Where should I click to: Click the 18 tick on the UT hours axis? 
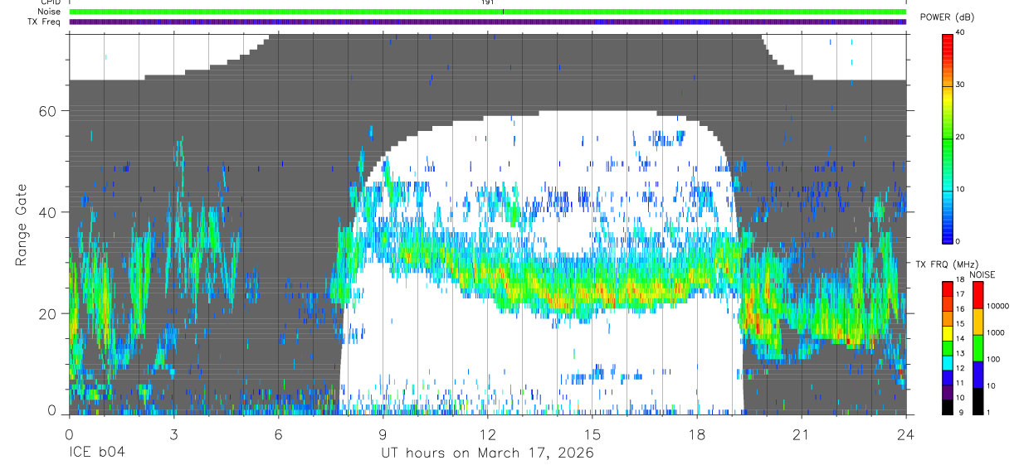[x=696, y=434]
